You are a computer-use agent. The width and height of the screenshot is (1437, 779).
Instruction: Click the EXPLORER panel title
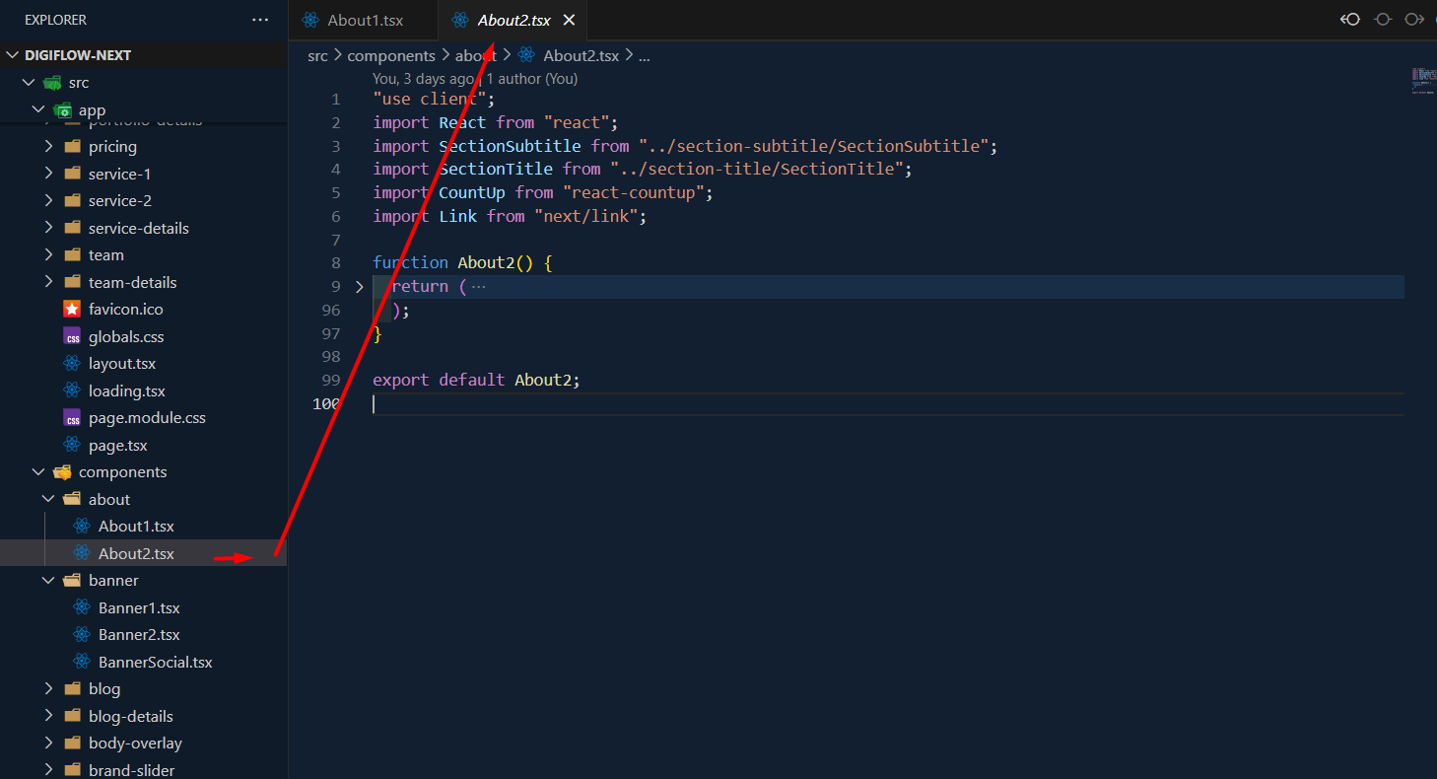55,20
